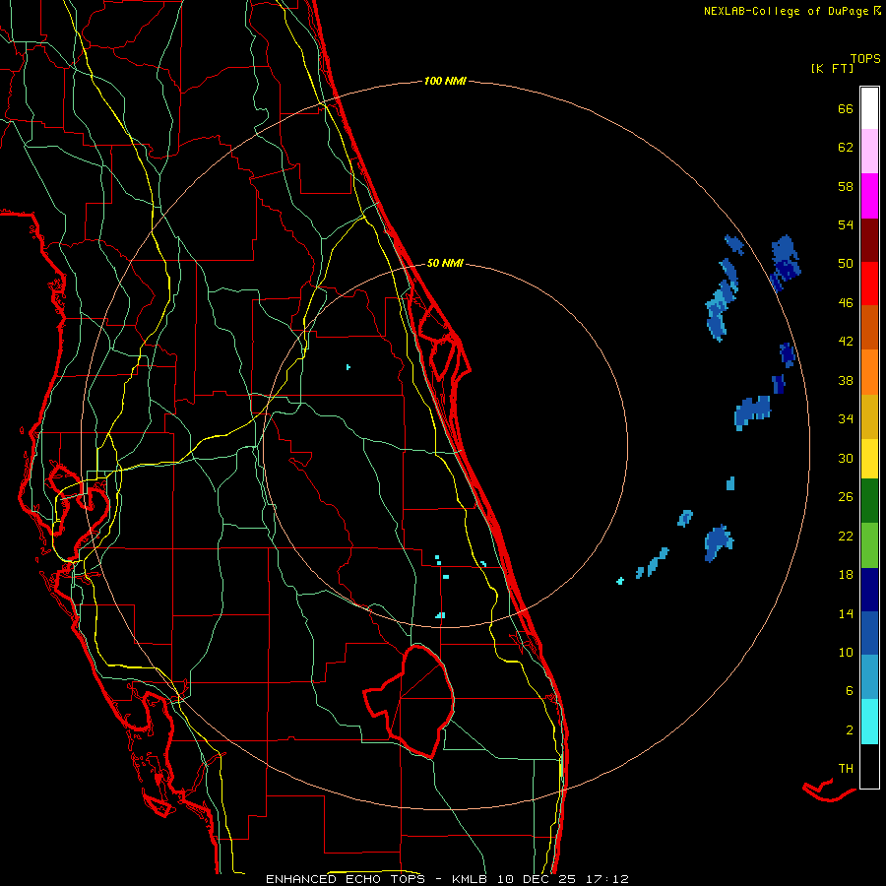Click the [K FT] units label

coord(832,68)
